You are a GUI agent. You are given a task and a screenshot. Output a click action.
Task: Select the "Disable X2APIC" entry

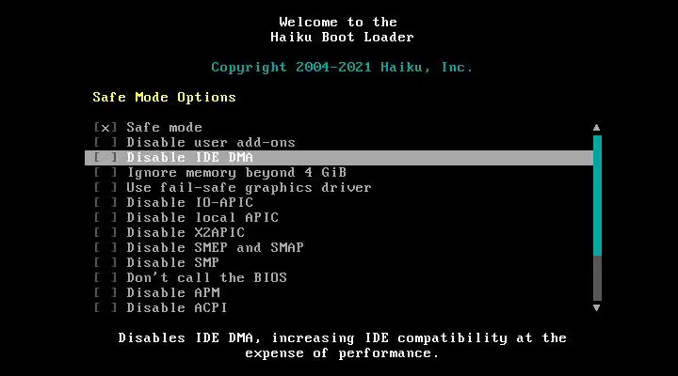186,233
